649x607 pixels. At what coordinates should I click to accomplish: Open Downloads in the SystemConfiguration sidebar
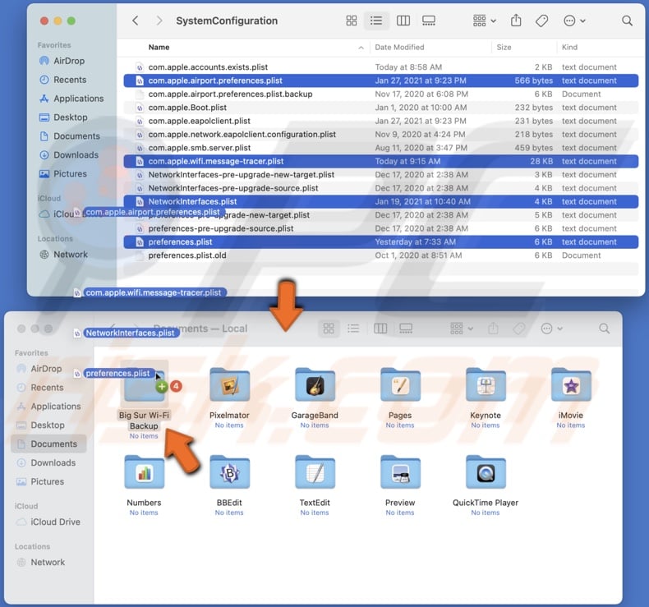(69, 154)
